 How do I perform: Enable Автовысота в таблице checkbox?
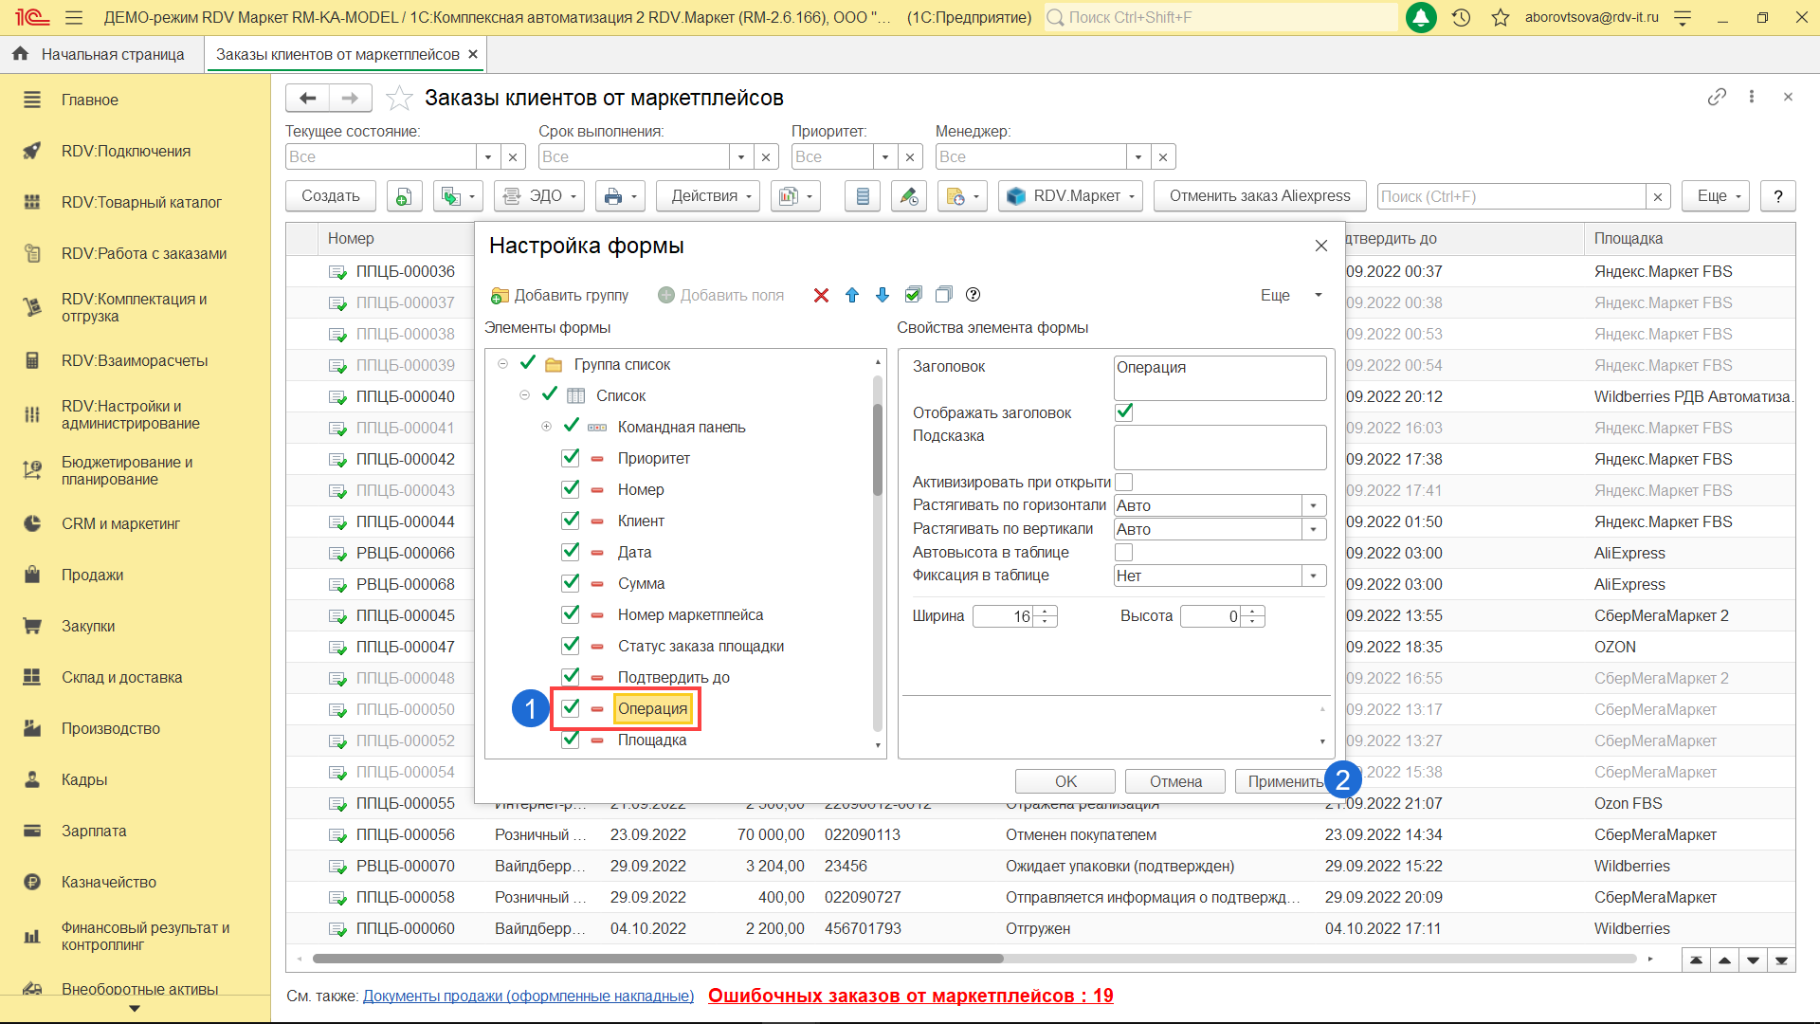1124,552
